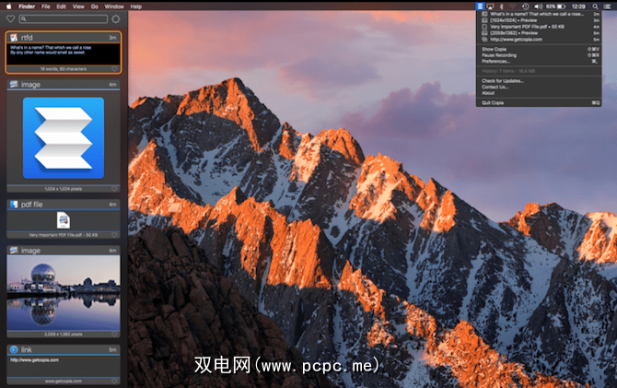Screen dimensions: 617x388
Task: Click '18 words, 83 characters' footer
Action: coord(63,69)
